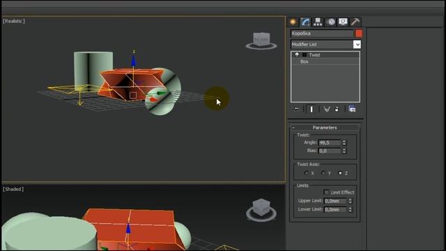Click the Angle spinner arrows
This screenshot has width=446, height=251.
tap(344, 142)
